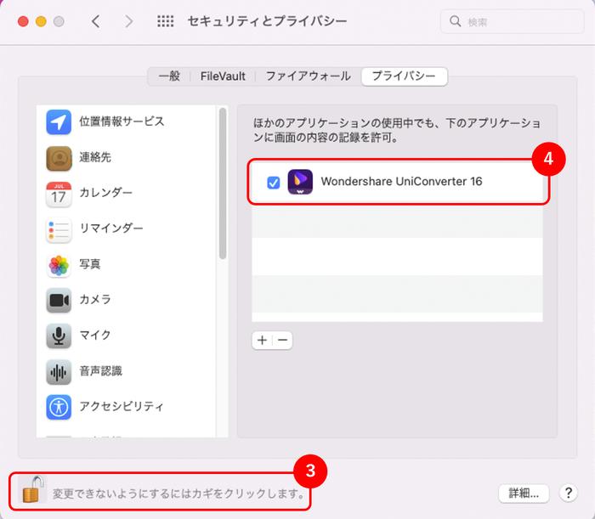
Task: Select the Reminders (リマインダー) icon
Action: point(59,229)
